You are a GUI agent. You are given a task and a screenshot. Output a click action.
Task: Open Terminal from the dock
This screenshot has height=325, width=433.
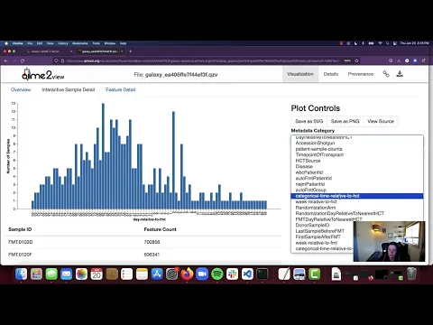pyautogui.click(x=263, y=274)
